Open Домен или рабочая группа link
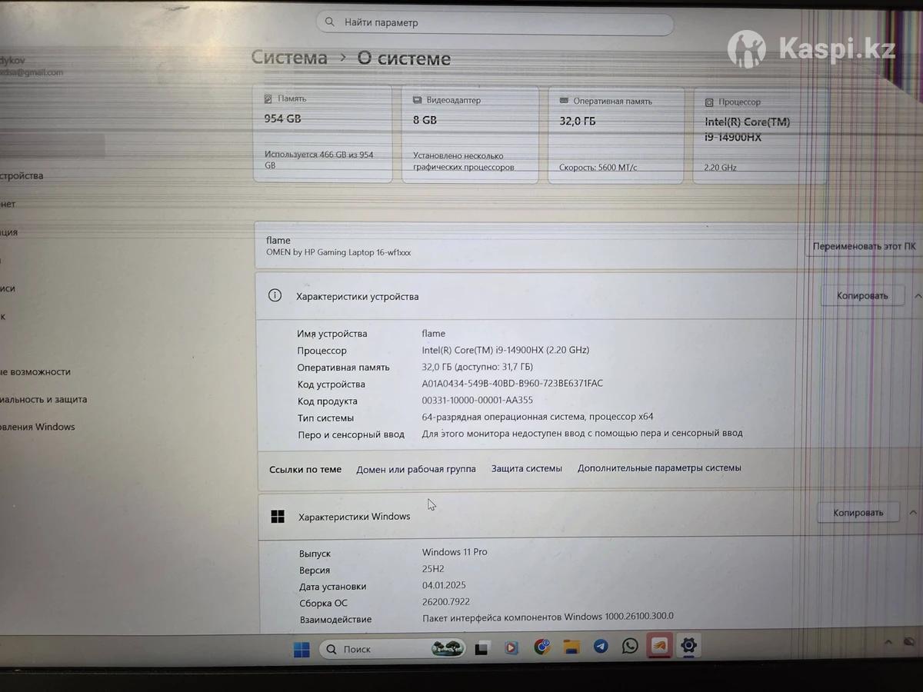 [415, 469]
